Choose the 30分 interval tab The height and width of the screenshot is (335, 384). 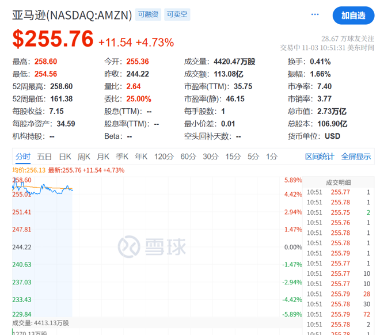click(211, 157)
